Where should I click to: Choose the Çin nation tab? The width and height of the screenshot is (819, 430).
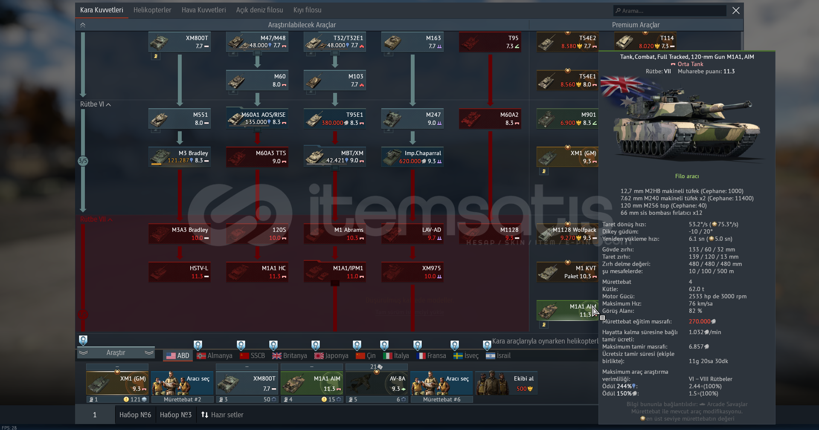[x=366, y=355]
